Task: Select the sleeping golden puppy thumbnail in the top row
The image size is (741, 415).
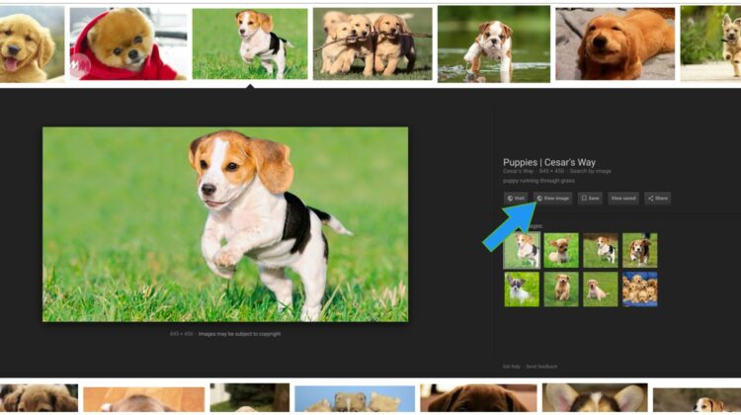Action: point(615,43)
